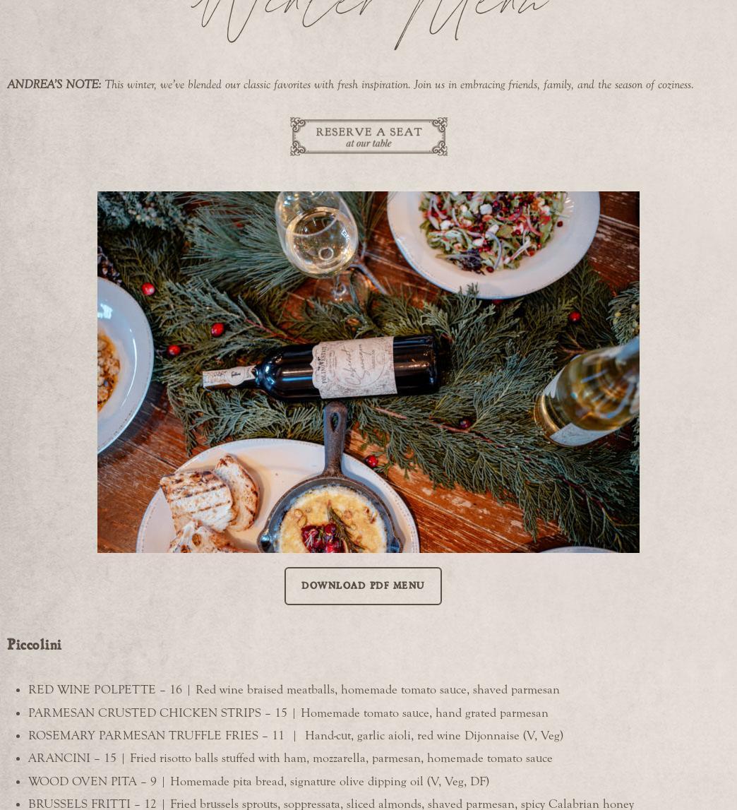Click the Reserve a Seat button
Screen dimensions: 737x810
pyautogui.click(x=368, y=136)
